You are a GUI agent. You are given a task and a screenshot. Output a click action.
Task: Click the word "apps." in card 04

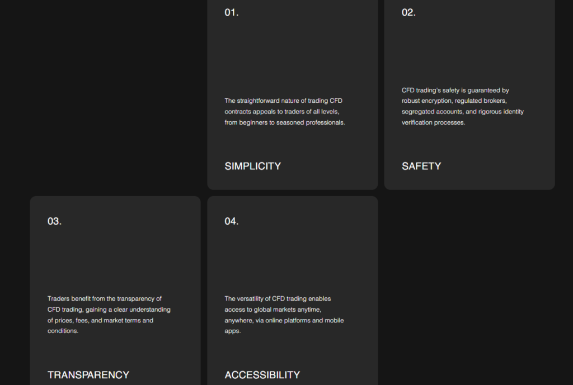pos(232,331)
